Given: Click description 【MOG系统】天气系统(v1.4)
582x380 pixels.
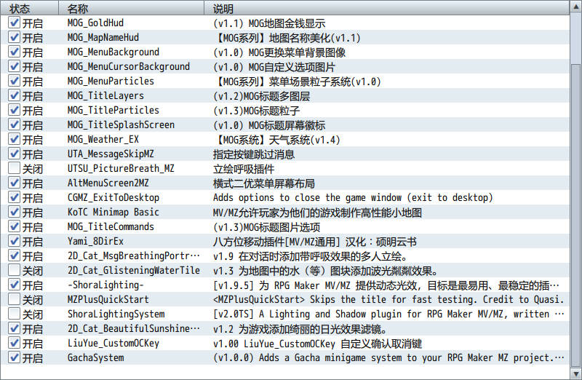Looking at the screenshot, I should pos(277,140).
